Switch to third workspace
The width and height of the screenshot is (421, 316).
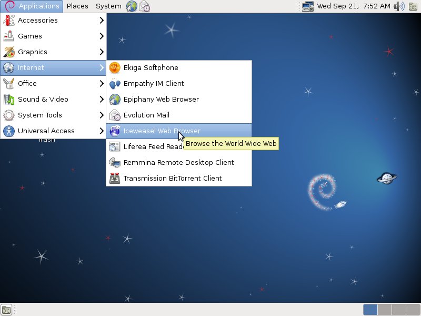coord(399,310)
